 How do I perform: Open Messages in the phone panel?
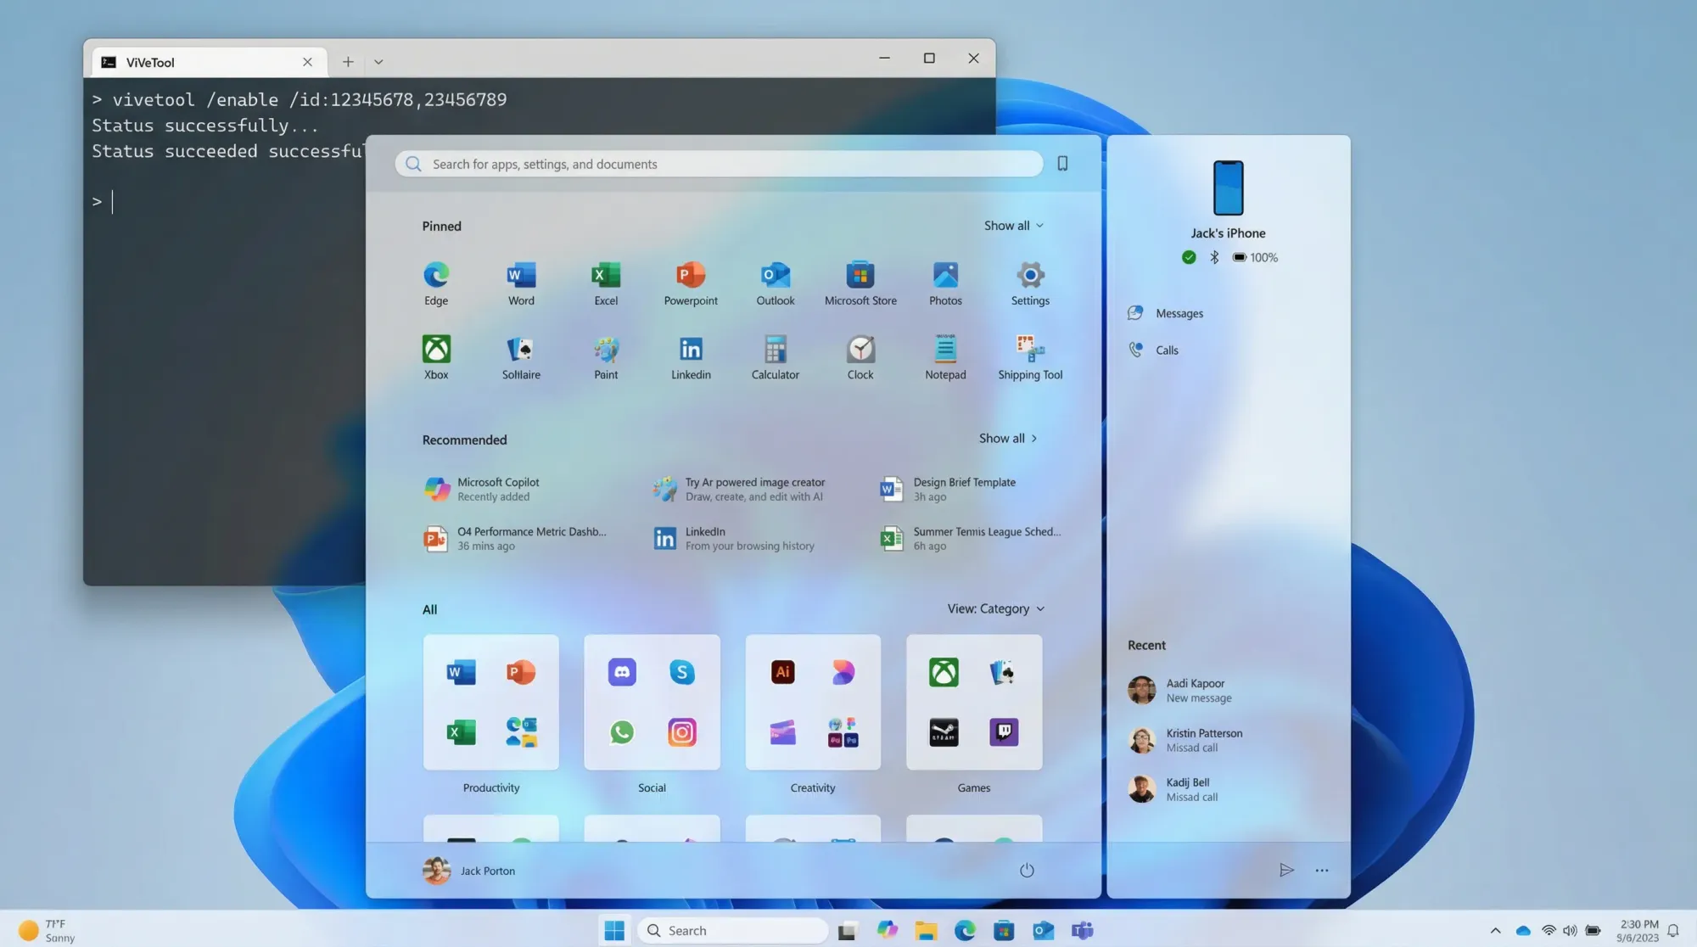click(x=1179, y=313)
